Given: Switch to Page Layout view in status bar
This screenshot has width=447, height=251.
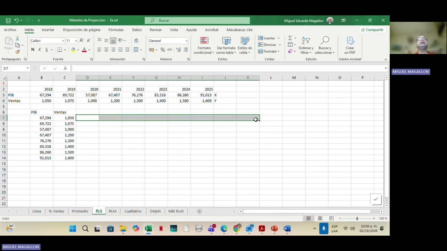Looking at the screenshot, I should [320, 219].
